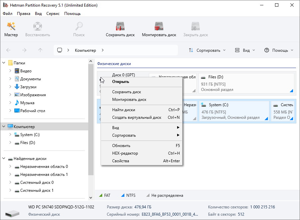The image size is (300, 220).
Task: Click the Монтировать диск toolbar icon
Action: [159, 26]
